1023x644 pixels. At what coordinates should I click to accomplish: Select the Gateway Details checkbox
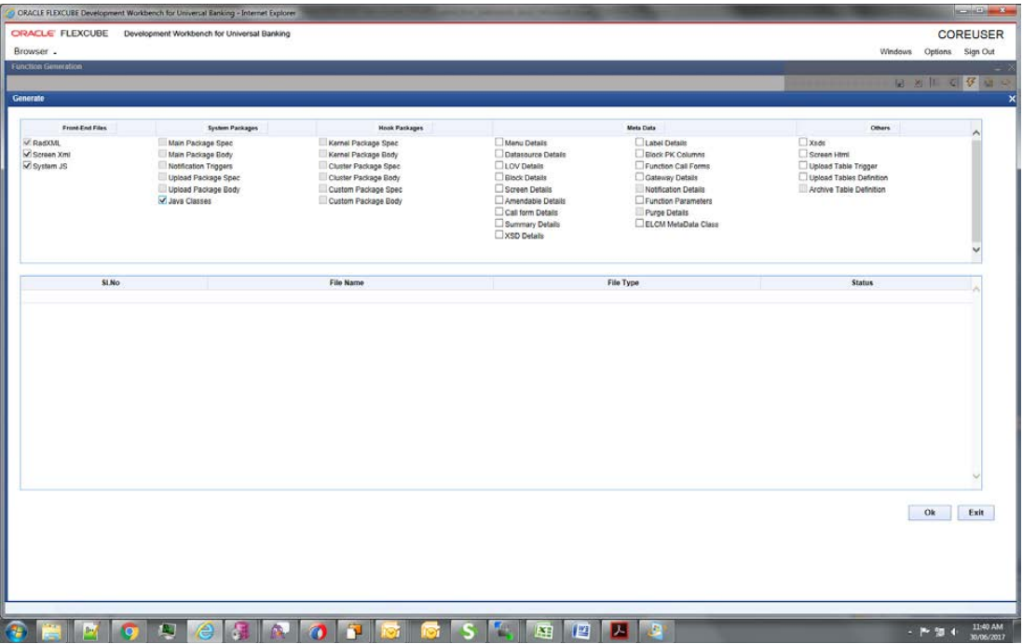point(639,177)
